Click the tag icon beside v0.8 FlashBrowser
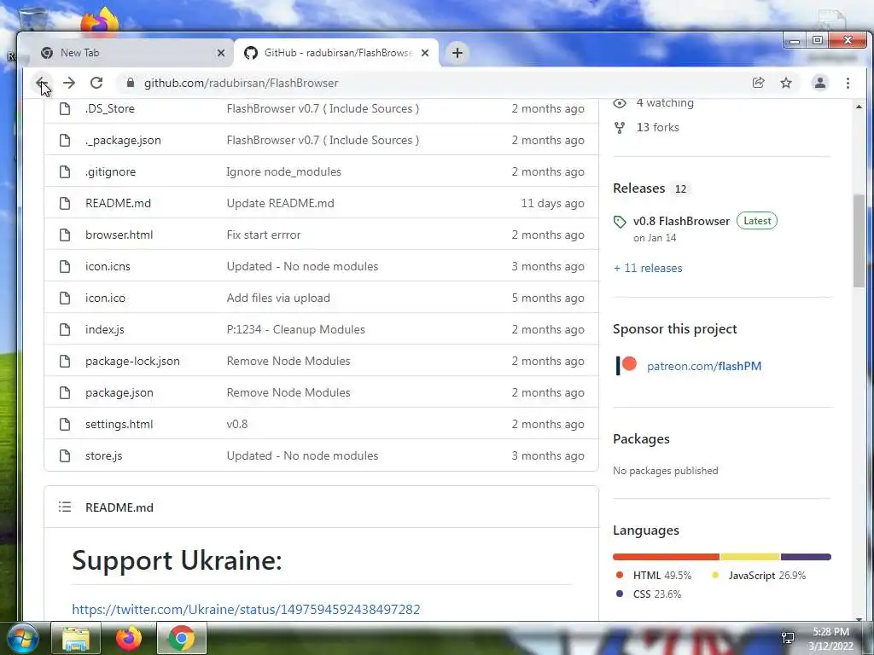The height and width of the screenshot is (655, 874). [620, 222]
